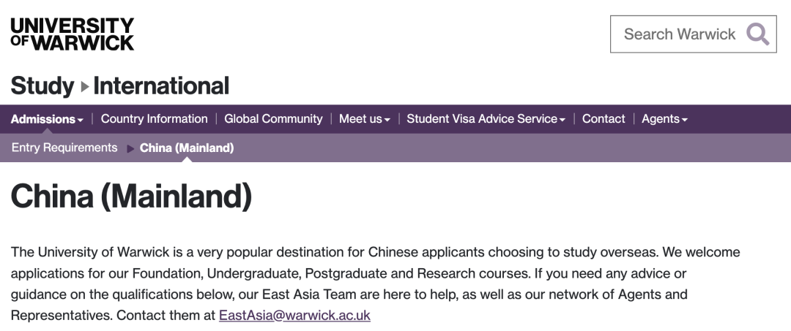This screenshot has width=791, height=331.
Task: Click the University of Warwick logo
Action: (73, 34)
